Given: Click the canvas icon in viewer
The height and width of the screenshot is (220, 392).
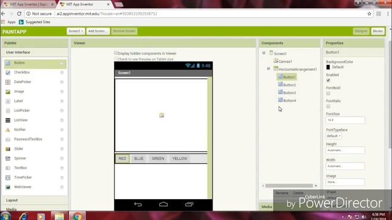Looking at the screenshot, I should click(162, 115).
